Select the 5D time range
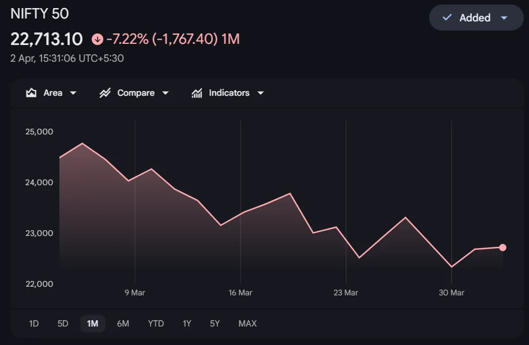Viewport: 529px width, 345px height. [x=63, y=324]
